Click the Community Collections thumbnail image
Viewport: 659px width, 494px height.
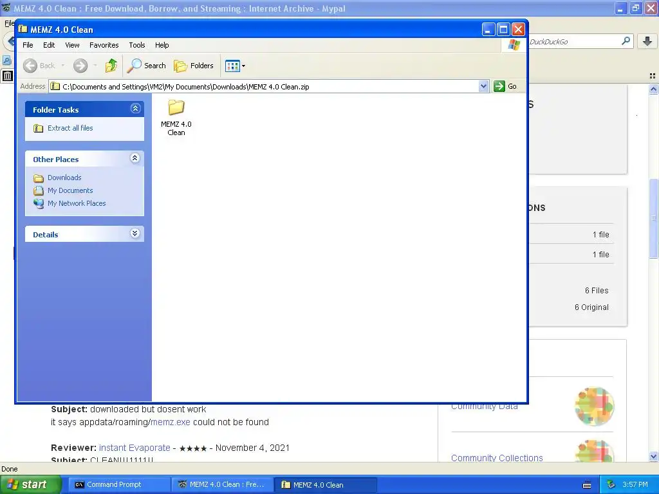click(594, 451)
